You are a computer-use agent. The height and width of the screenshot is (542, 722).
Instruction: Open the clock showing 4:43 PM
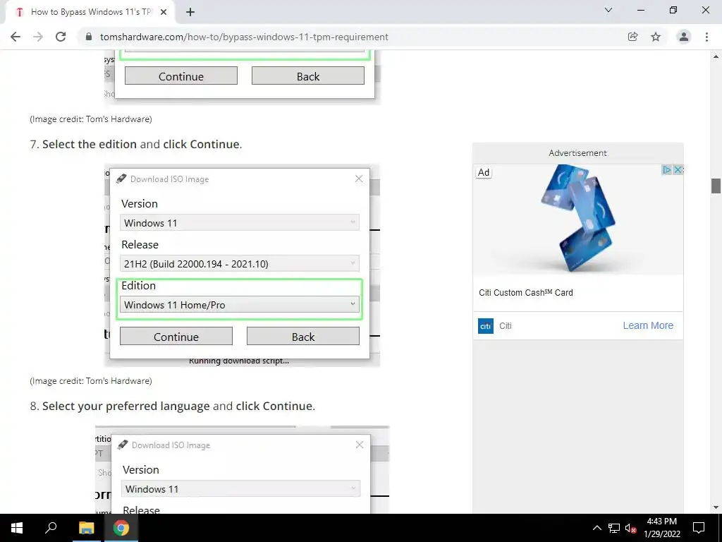coord(661,528)
